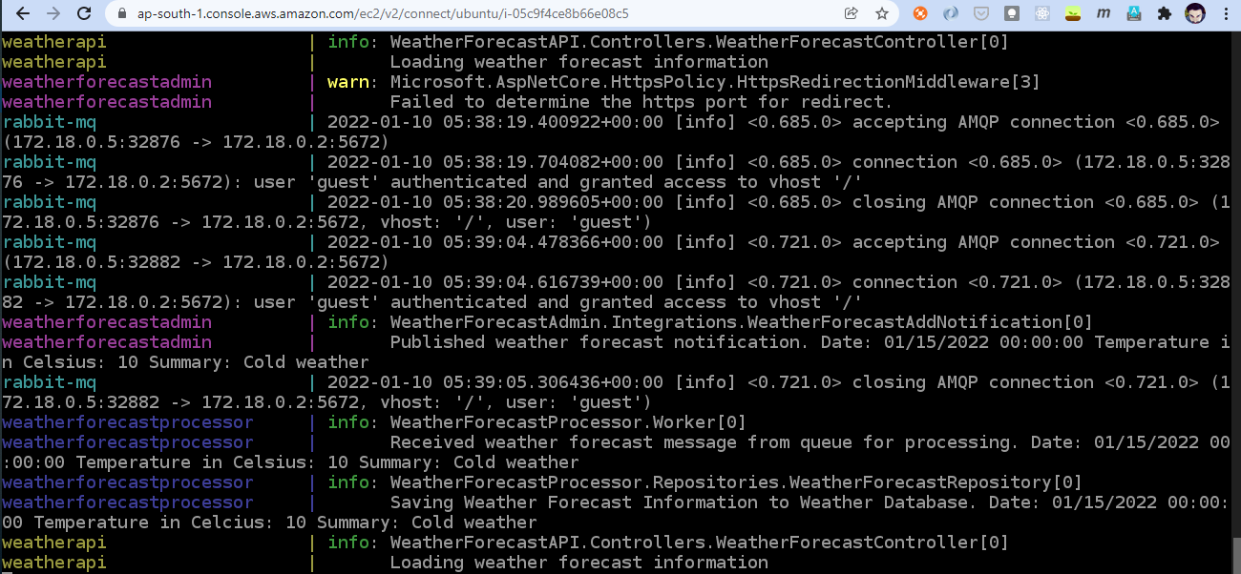Open the Extensions puzzle-piece menu
Screen dimensions: 1241x574
[x=1165, y=12]
